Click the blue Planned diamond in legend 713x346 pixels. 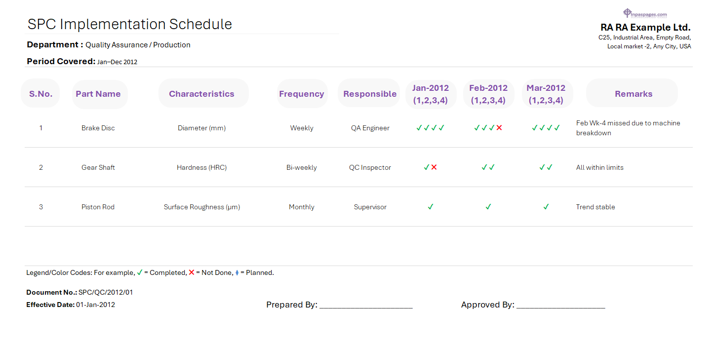pos(237,272)
